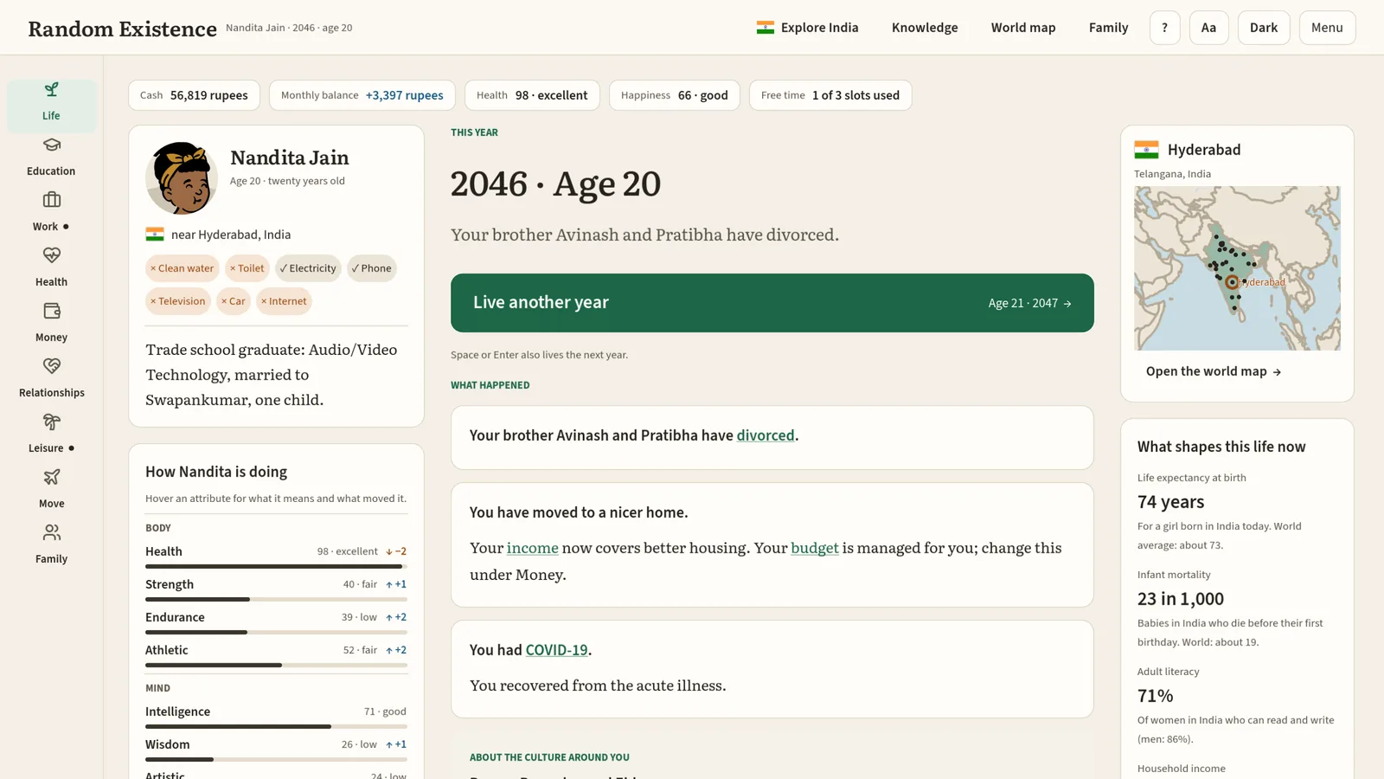Click the Clean water tag
This screenshot has height=779, width=1384.
[182, 268]
